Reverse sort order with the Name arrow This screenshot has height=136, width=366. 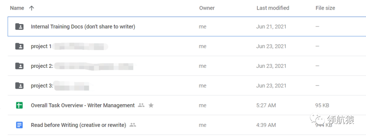32,8
